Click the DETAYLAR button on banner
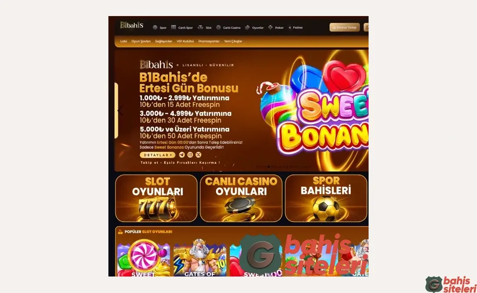The width and height of the screenshot is (477, 293). coord(157,155)
